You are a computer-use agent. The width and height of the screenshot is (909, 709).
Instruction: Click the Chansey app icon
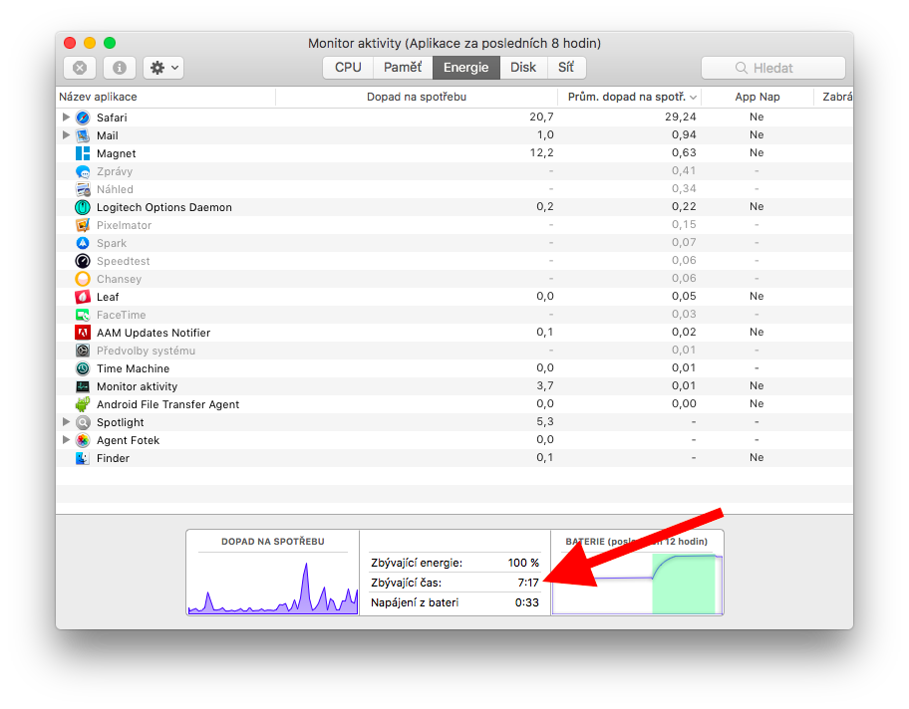coord(83,279)
